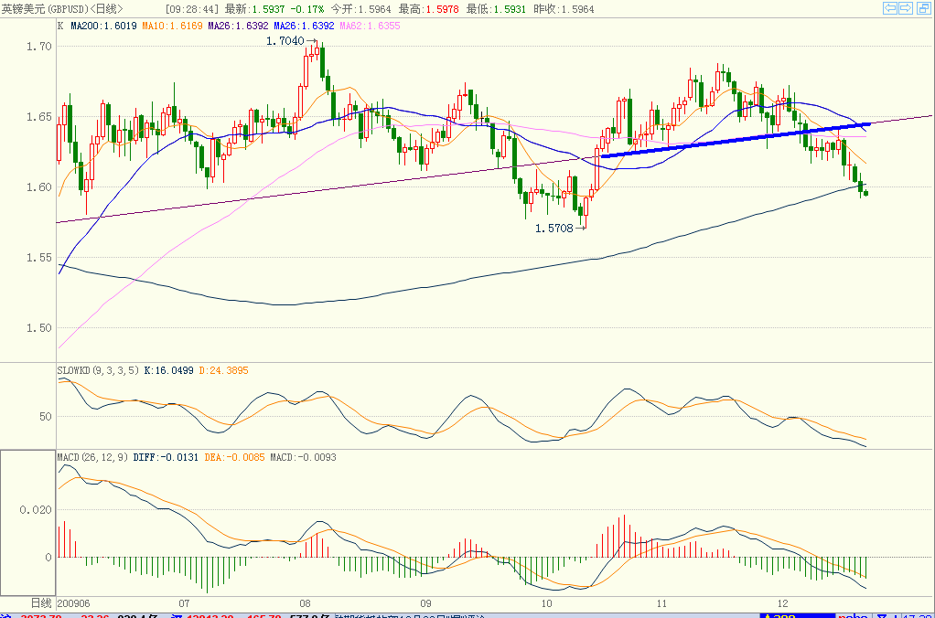935x618 pixels.
Task: Click the right arrow navigation icon
Action: point(905,7)
